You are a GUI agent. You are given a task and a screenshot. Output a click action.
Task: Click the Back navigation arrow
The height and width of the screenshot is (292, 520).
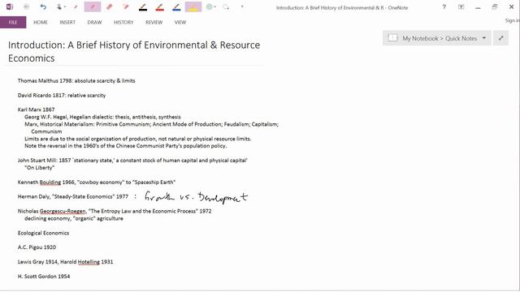pos(27,7)
